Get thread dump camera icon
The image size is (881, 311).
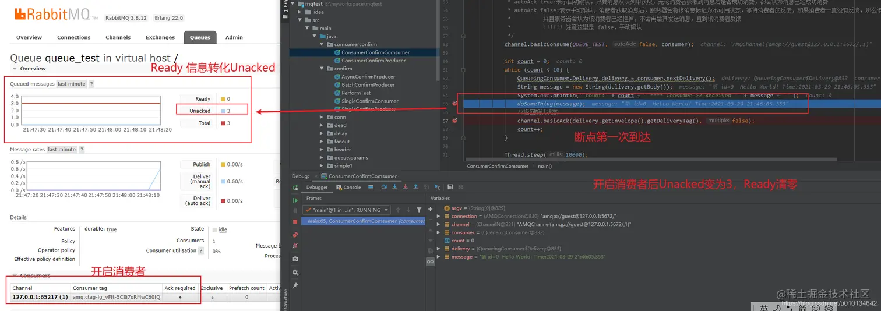click(x=295, y=259)
